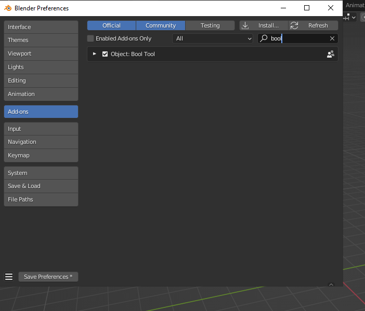This screenshot has height=311, width=365.
Task: Click the Blender logo in the title bar
Action: pos(8,8)
